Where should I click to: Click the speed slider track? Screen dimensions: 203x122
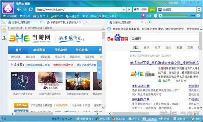(x=175, y=16)
